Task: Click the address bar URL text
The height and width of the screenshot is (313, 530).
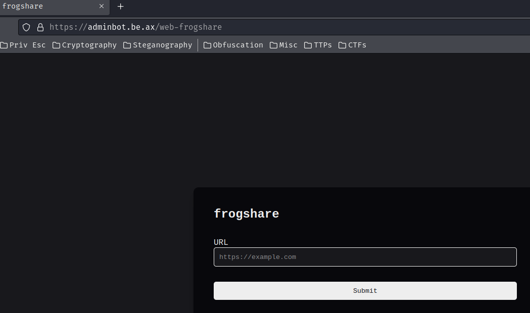Action: tap(135, 27)
